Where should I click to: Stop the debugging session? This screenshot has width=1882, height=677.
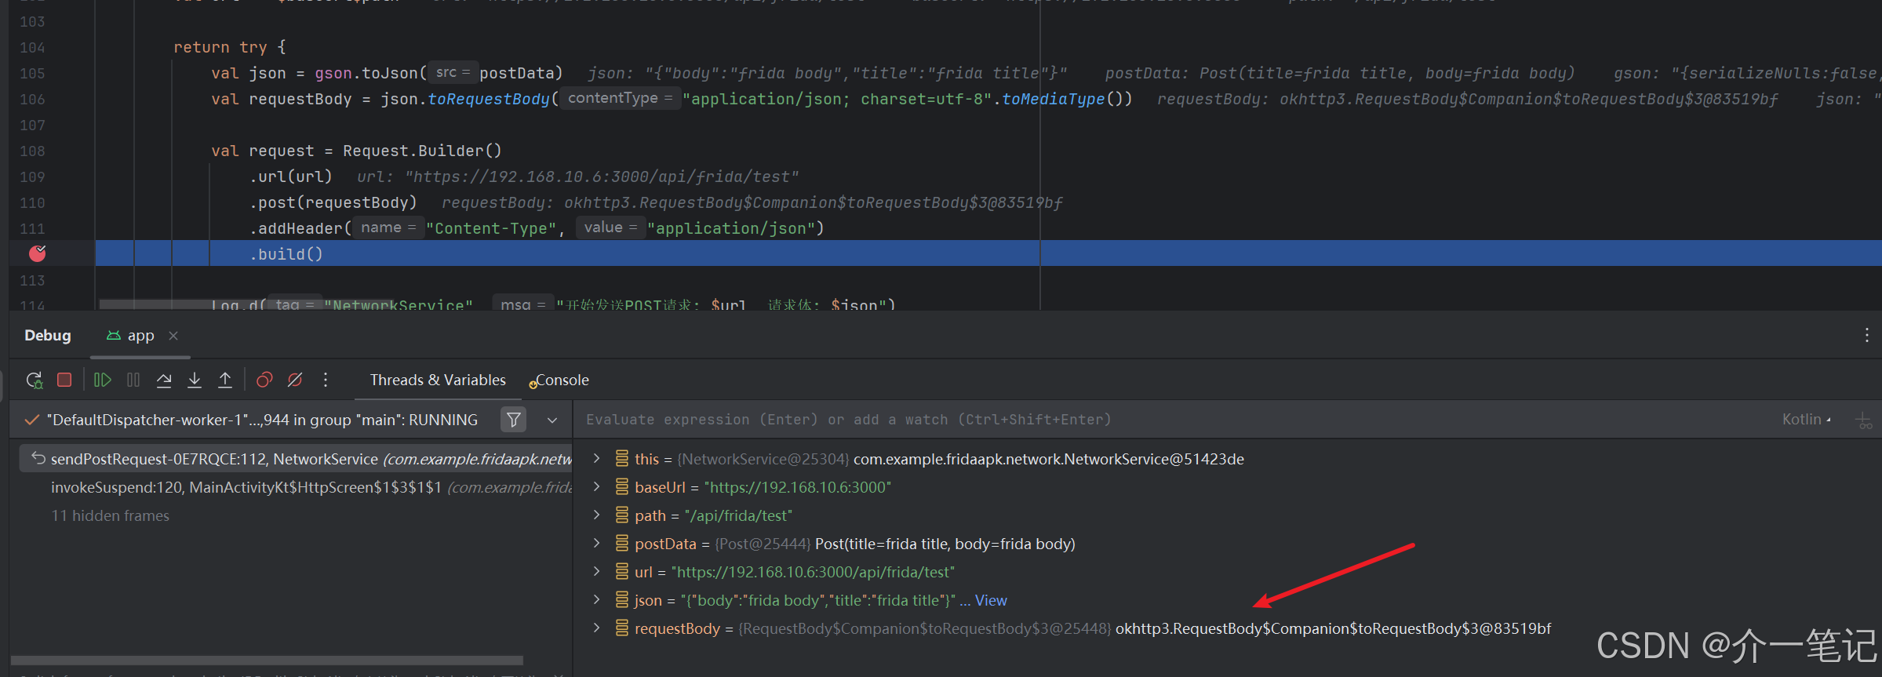(64, 380)
